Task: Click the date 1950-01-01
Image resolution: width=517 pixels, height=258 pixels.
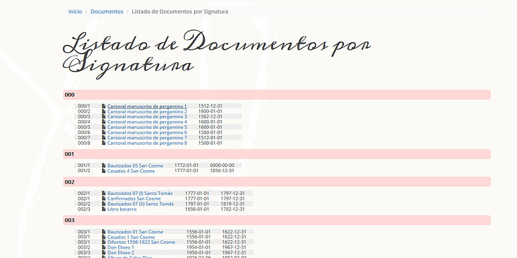Action: click(199, 253)
